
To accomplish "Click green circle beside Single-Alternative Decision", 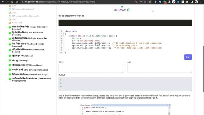I will pos(10,27).
